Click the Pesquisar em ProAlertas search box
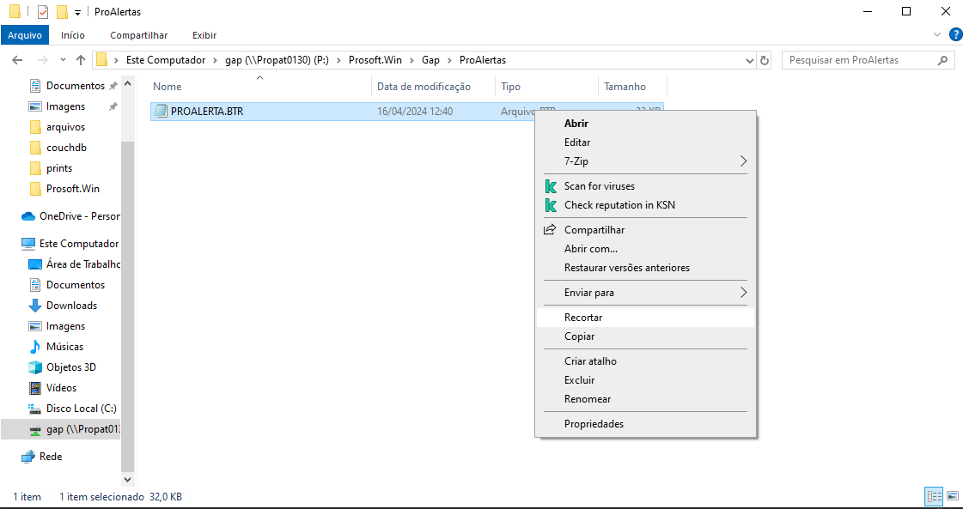 tap(859, 60)
